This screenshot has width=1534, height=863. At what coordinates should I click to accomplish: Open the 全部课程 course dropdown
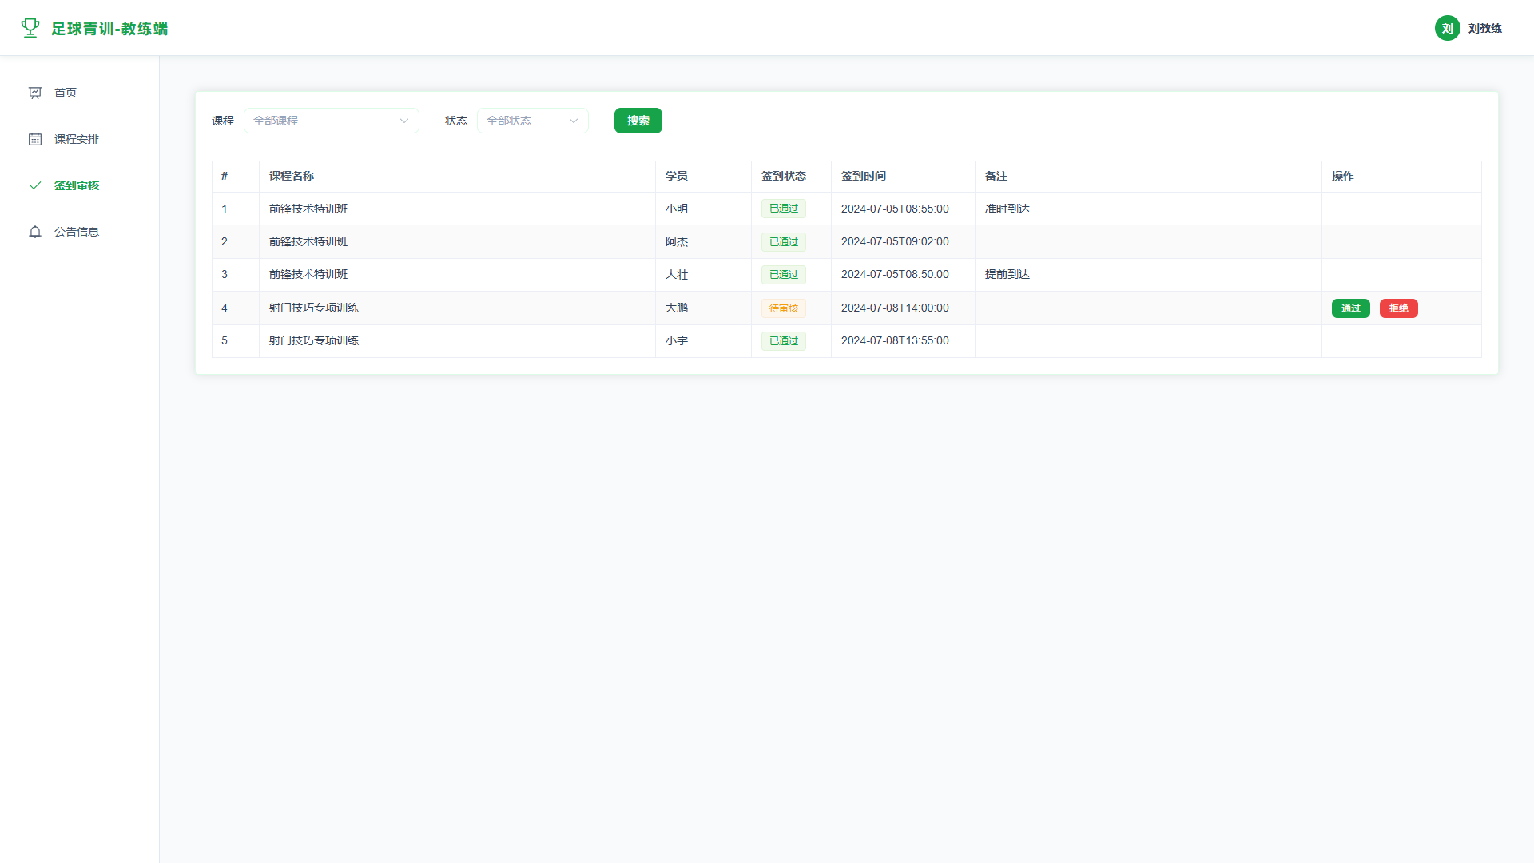coord(332,121)
